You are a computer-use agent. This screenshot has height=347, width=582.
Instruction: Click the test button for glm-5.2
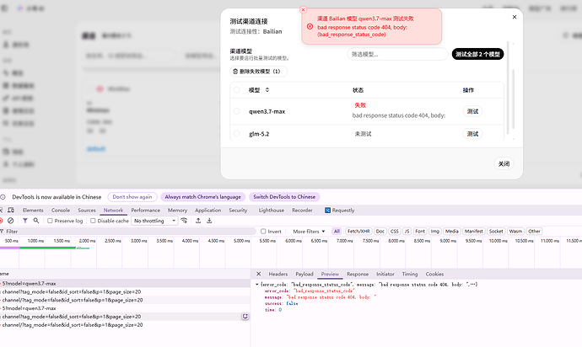click(472, 134)
